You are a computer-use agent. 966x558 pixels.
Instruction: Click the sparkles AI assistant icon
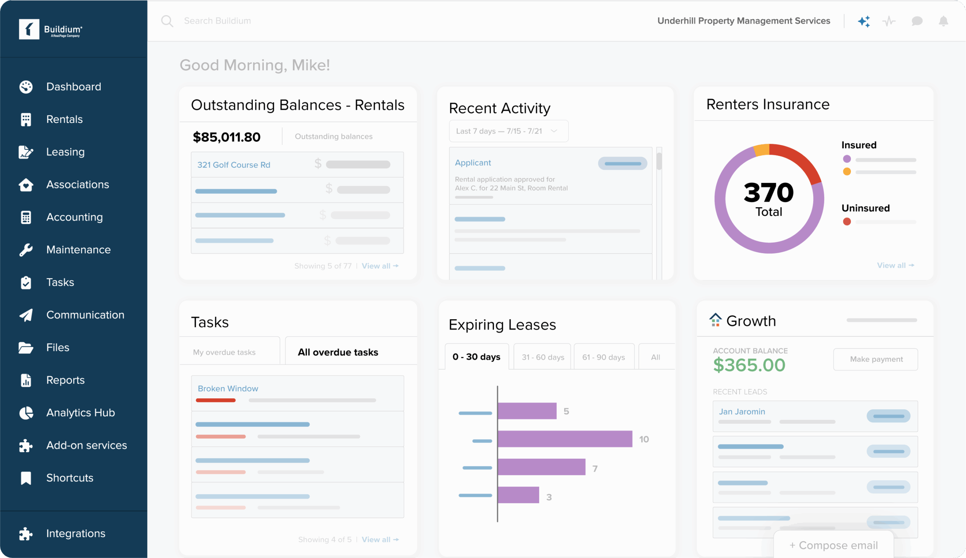click(864, 21)
